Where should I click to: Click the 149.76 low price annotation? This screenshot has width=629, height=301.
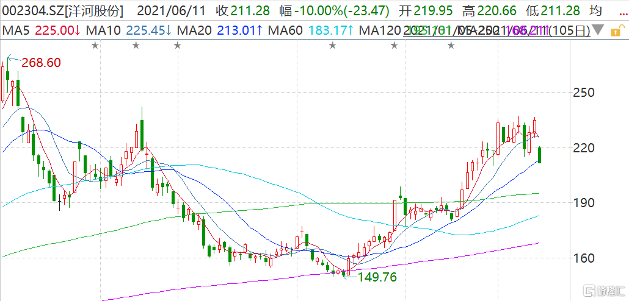coord(377,277)
